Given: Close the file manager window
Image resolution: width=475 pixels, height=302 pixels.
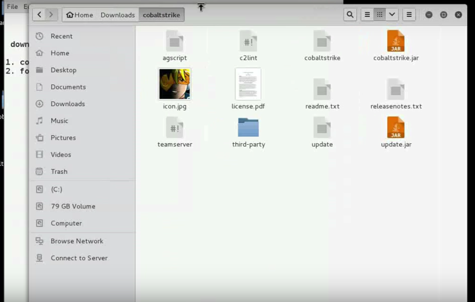Looking at the screenshot, I should 458,15.
